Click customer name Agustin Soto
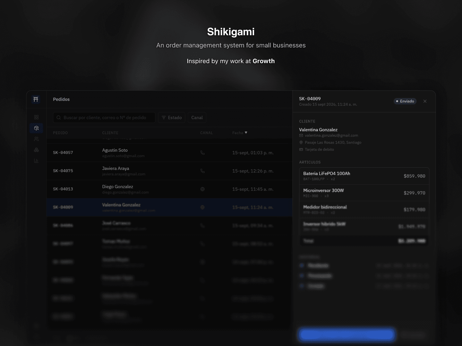This screenshot has height=346, width=462. coord(115,150)
